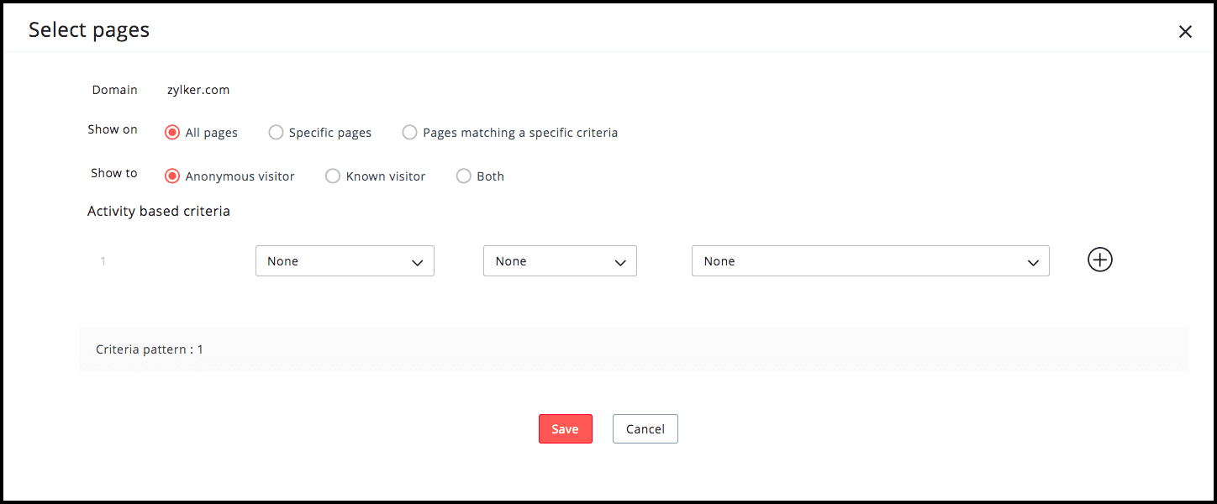The width and height of the screenshot is (1217, 504).
Task: Click the chevron arrow of the first dropdown
Action: tap(417, 263)
